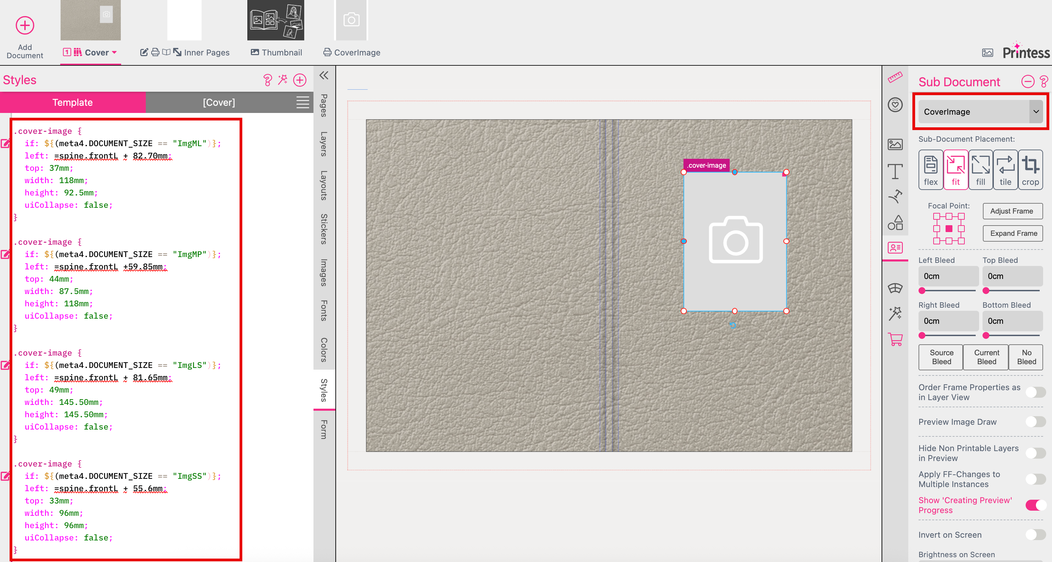
Task: Switch to the [Cover] styles tab
Action: point(219,103)
